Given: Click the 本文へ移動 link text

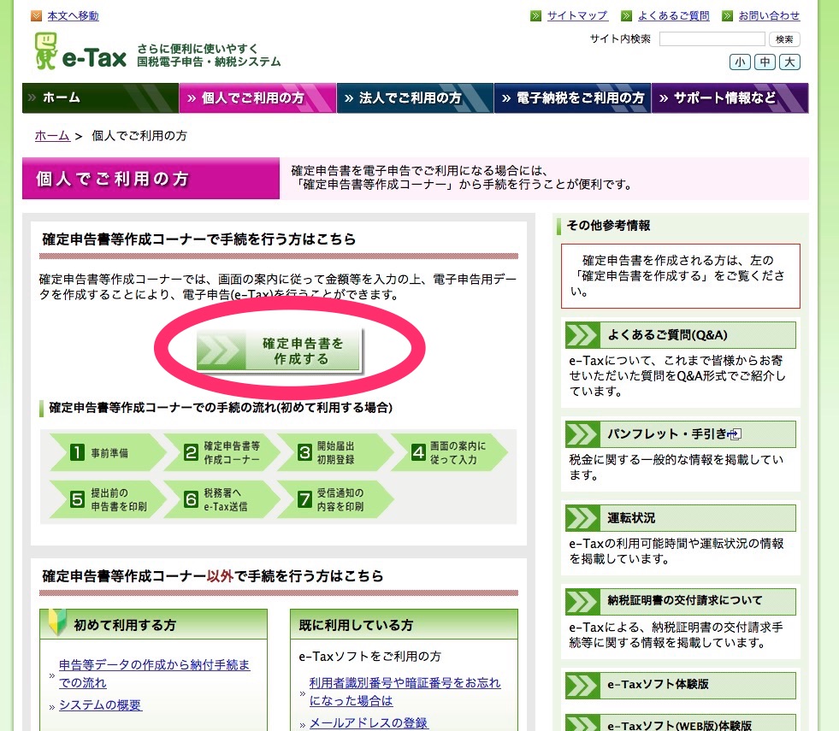Looking at the screenshot, I should (x=73, y=16).
